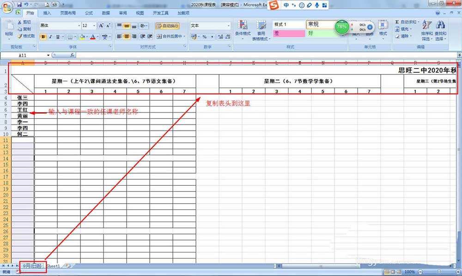The image size is (462, 276).
Task: Click the horizontal scrollbar
Action: [321, 266]
